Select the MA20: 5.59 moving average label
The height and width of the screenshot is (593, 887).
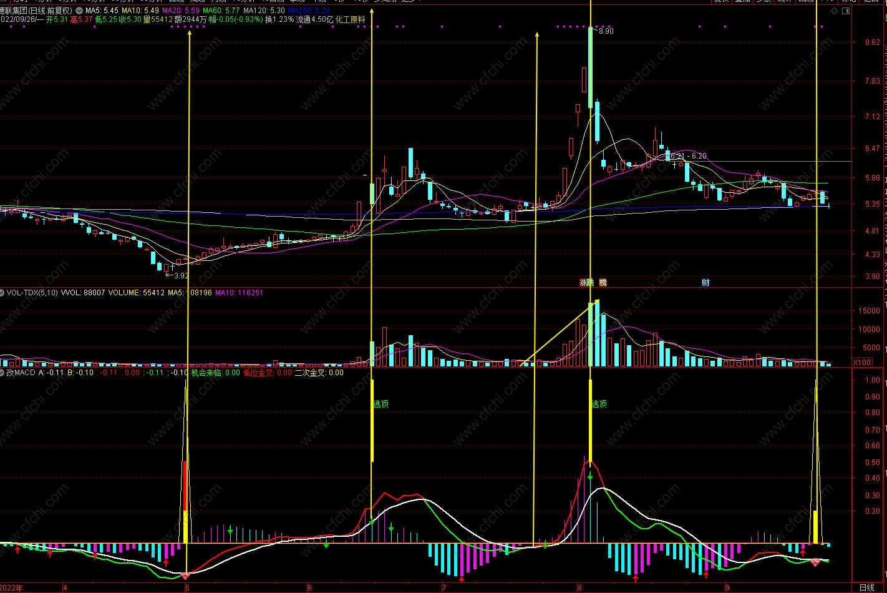click(x=181, y=11)
